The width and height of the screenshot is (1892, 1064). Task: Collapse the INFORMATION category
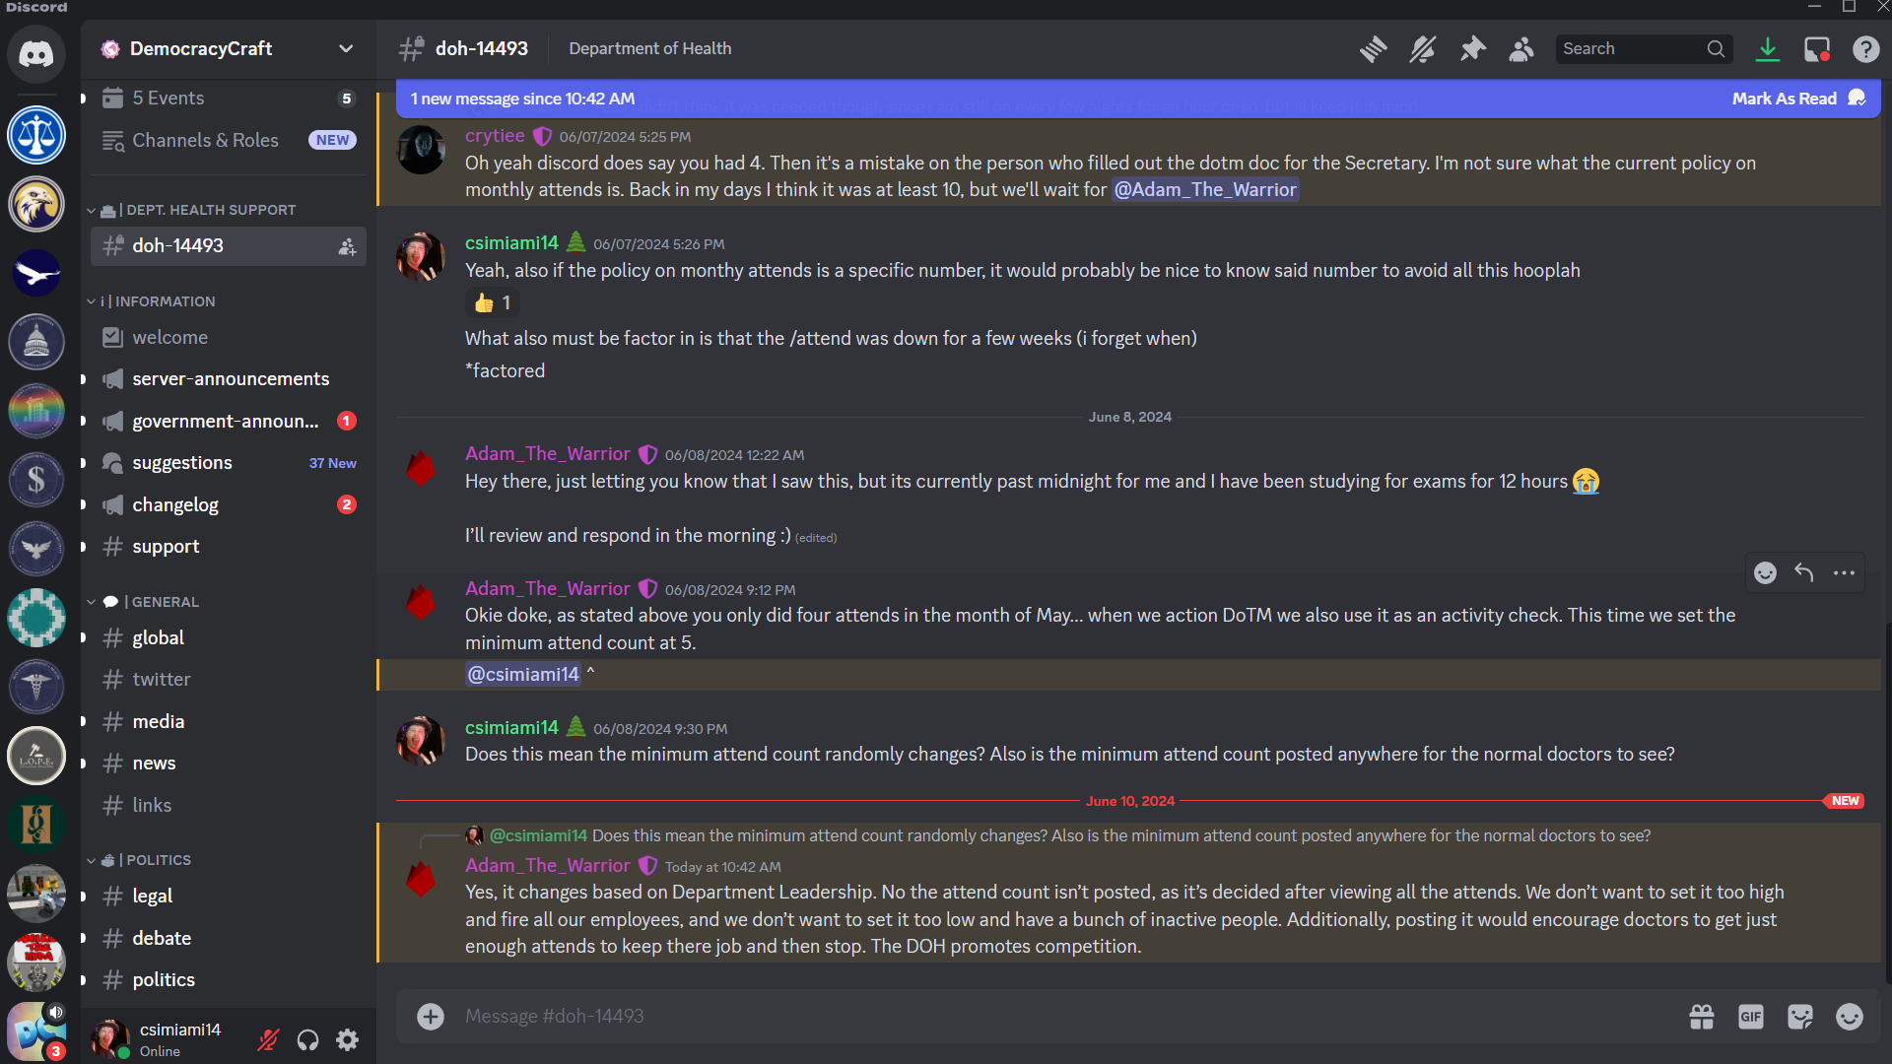pyautogui.click(x=152, y=301)
